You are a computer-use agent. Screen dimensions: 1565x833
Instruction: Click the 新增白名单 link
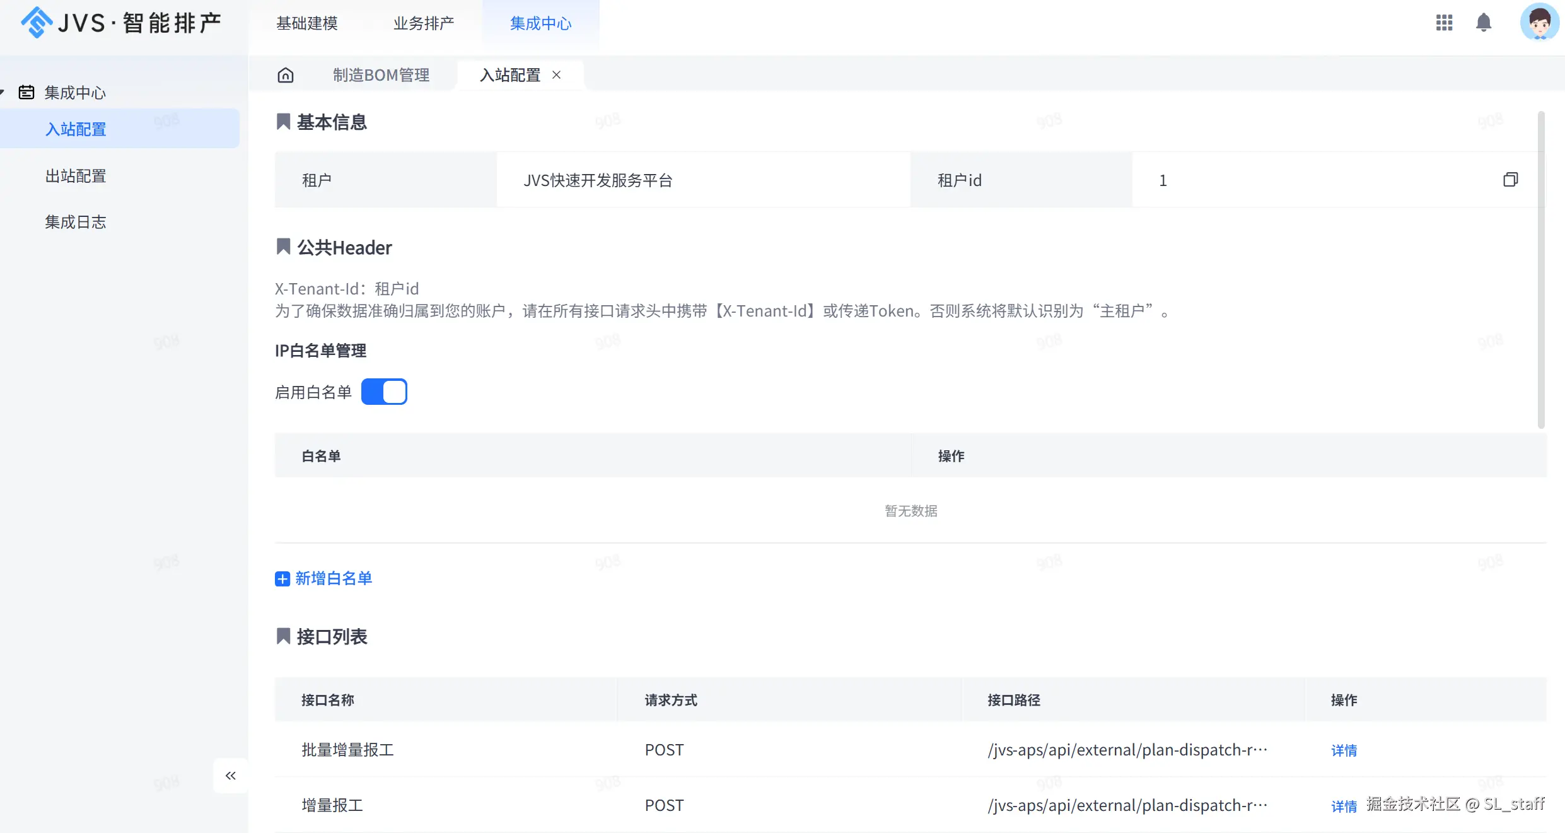tap(334, 578)
